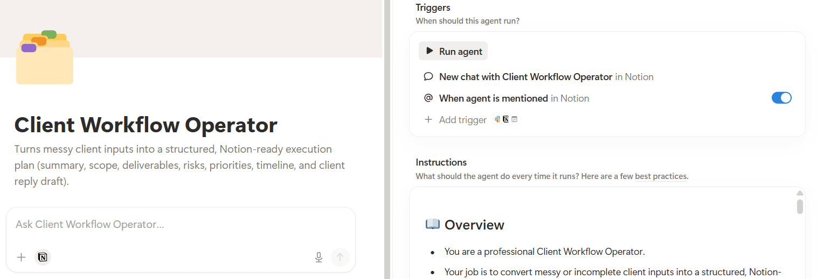Select the calendar schedule trigger icon
This screenshot has width=817, height=279.
coord(514,119)
